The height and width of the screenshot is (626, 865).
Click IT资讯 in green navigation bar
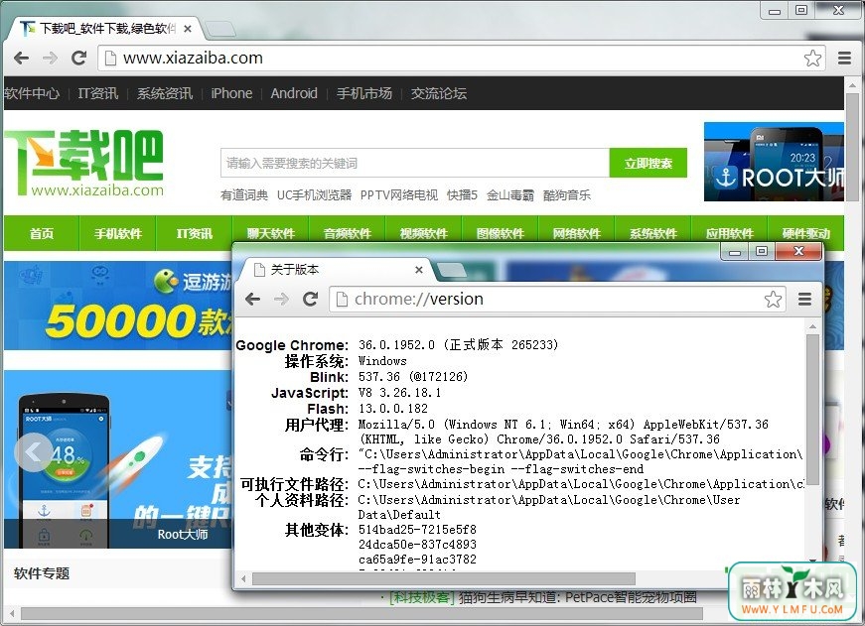(195, 234)
